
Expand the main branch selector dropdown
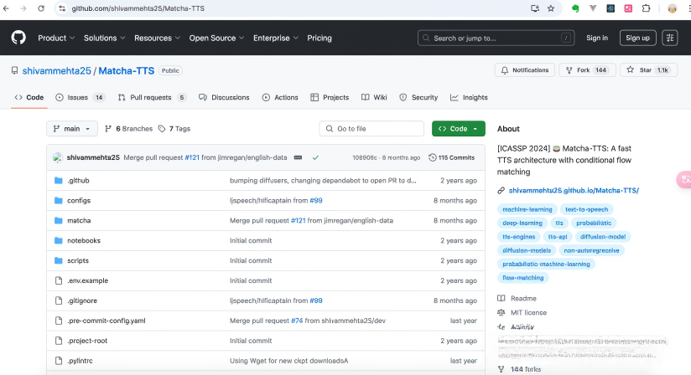(x=72, y=129)
